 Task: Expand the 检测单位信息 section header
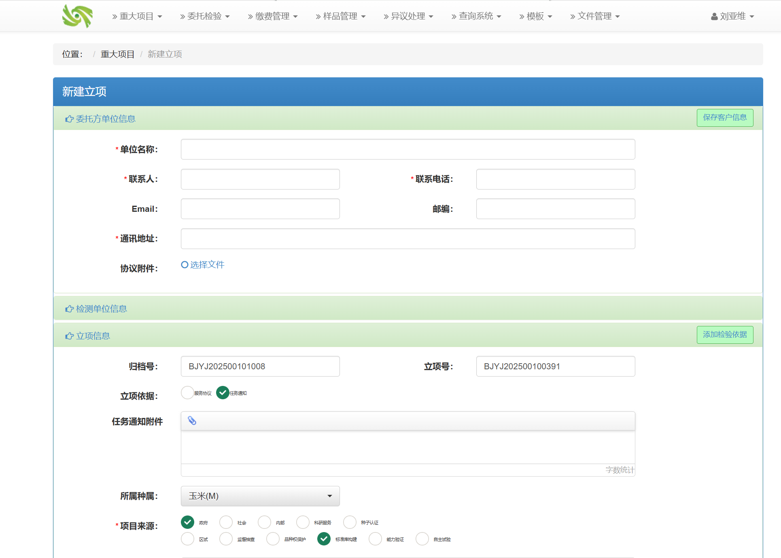408,308
